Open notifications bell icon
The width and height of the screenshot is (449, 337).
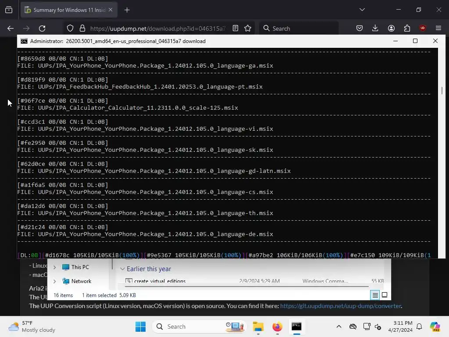point(419,326)
